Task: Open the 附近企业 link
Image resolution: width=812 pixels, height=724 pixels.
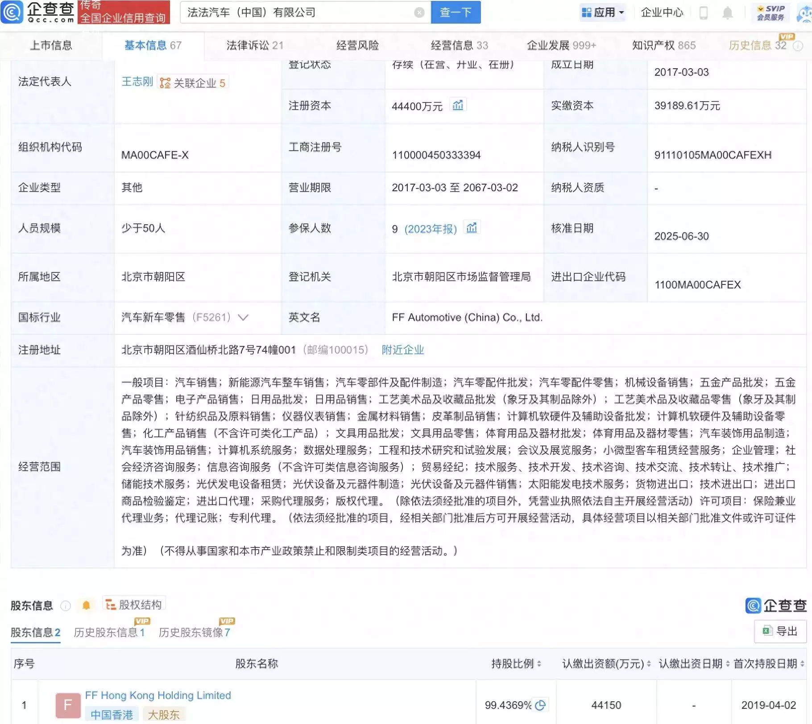Action: [402, 350]
